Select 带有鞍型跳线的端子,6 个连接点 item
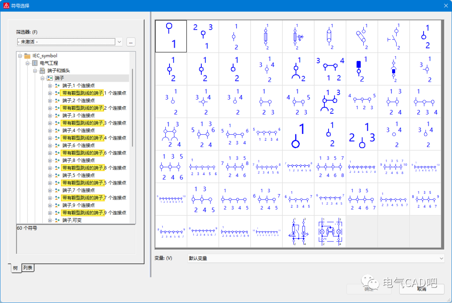 (94, 153)
